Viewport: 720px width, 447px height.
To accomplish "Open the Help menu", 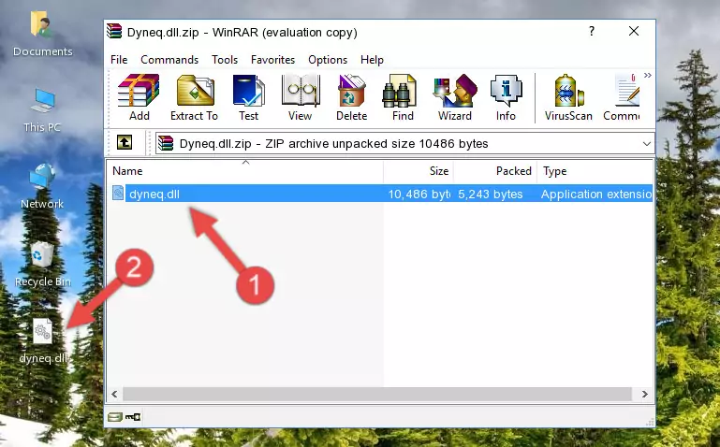I will point(372,60).
